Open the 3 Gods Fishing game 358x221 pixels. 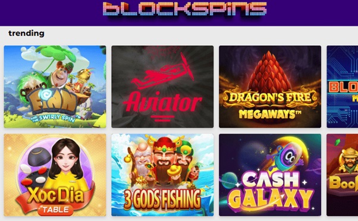coord(162,175)
